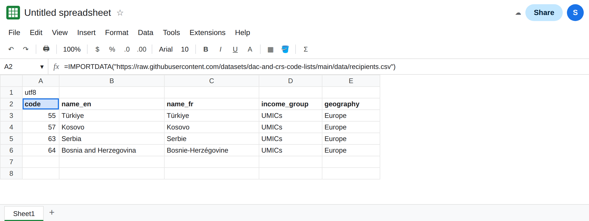Format as percent
The height and width of the screenshot is (221, 589).
coord(112,49)
